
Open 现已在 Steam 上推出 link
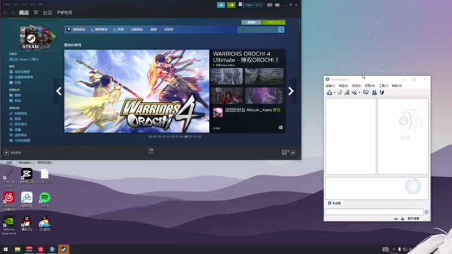point(24,59)
